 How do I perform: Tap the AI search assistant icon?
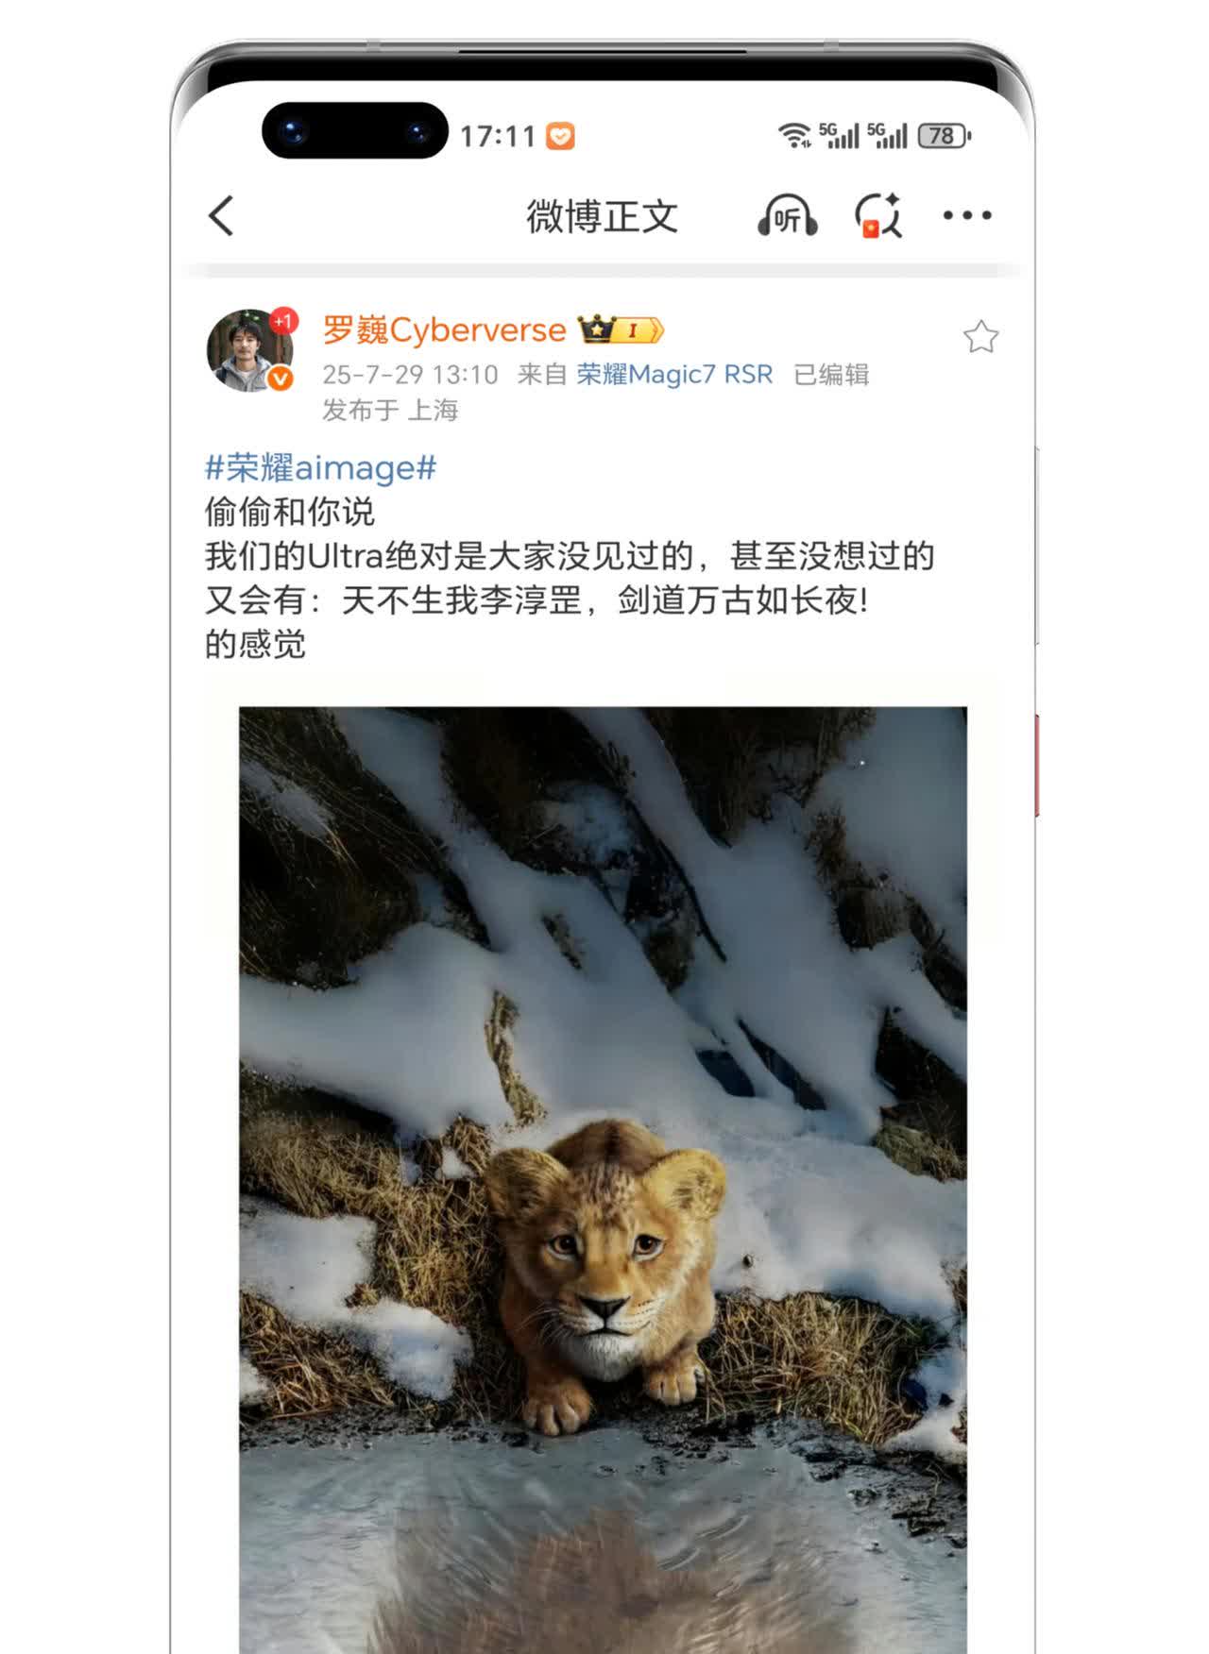click(x=878, y=215)
